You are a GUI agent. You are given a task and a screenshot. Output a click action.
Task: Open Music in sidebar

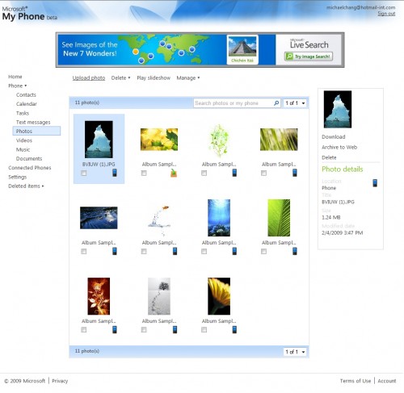(x=23, y=149)
